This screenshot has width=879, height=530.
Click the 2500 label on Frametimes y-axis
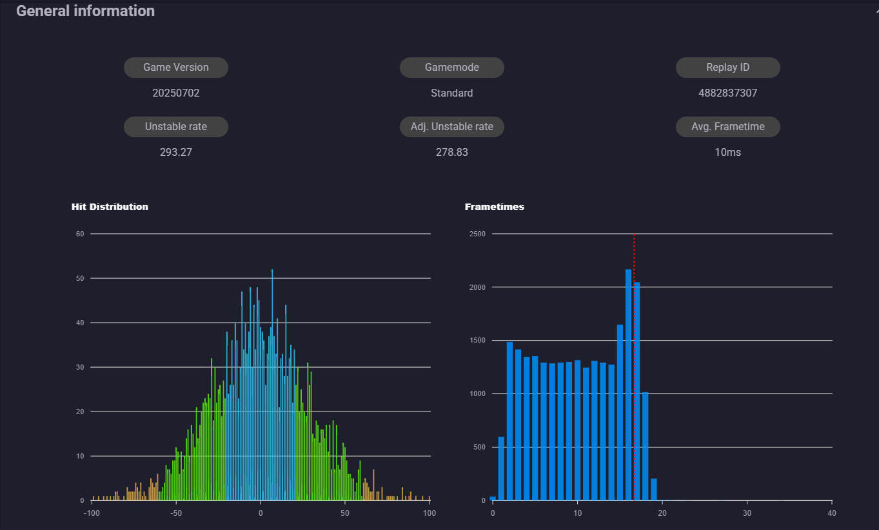477,234
